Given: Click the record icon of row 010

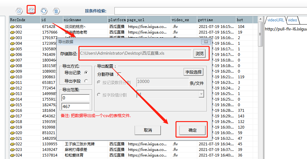Looking at the screenshot, I should tap(12, 77).
